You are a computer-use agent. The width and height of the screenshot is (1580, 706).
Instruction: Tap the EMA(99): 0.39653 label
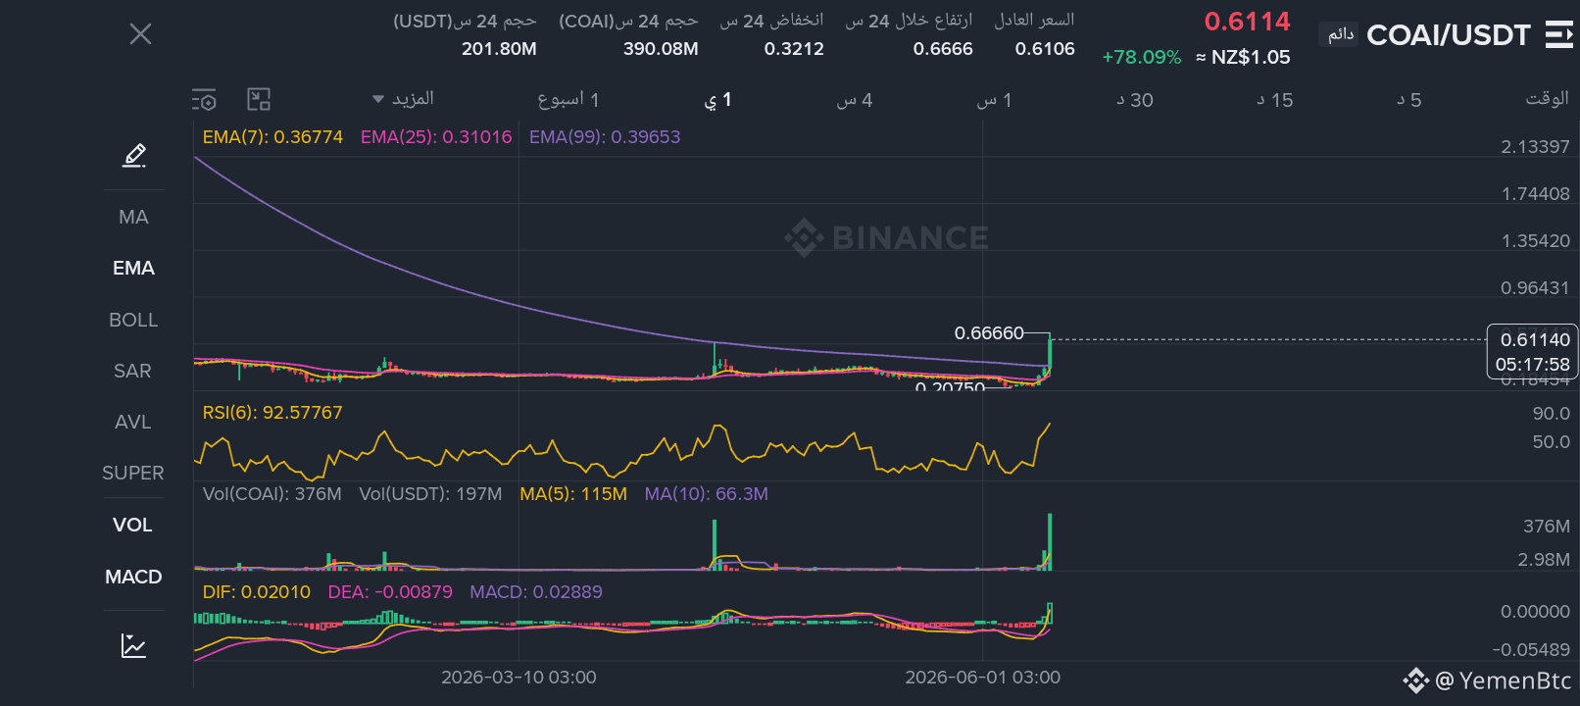[x=605, y=137]
